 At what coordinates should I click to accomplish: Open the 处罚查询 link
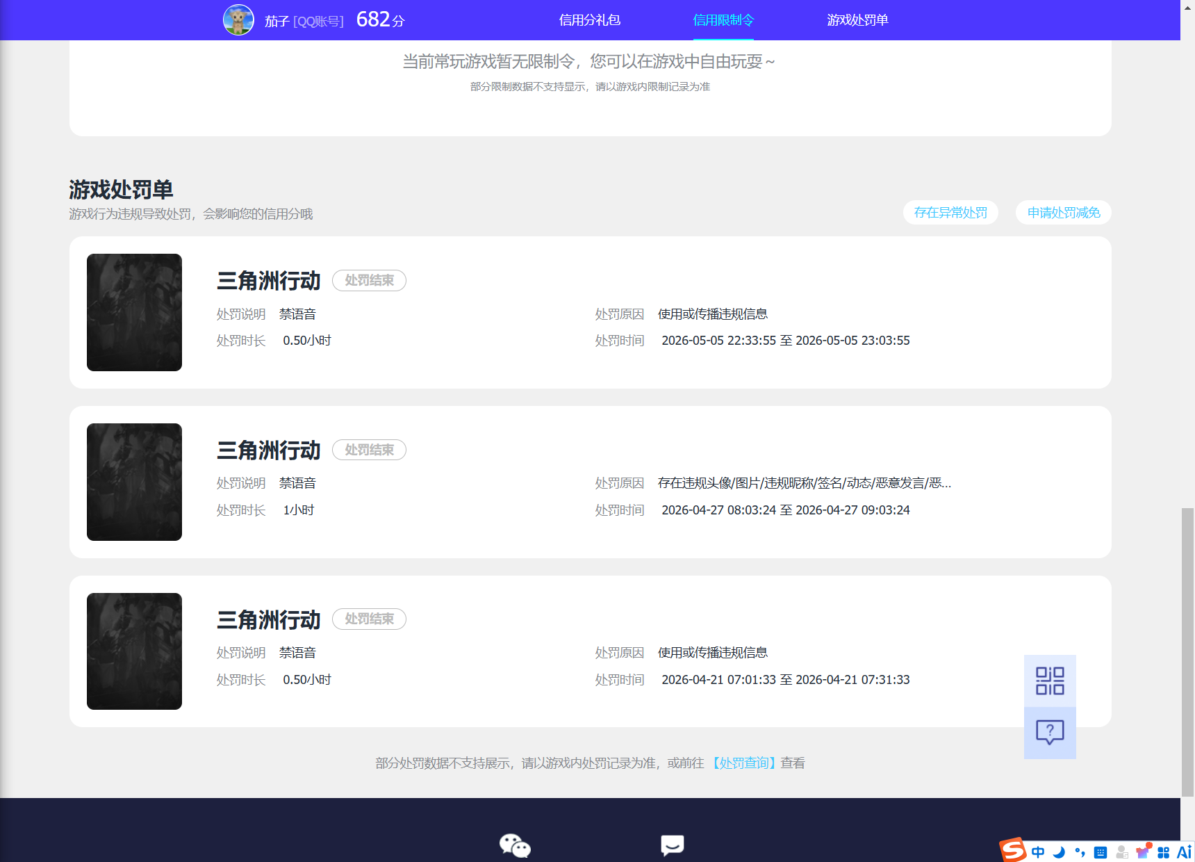click(743, 763)
